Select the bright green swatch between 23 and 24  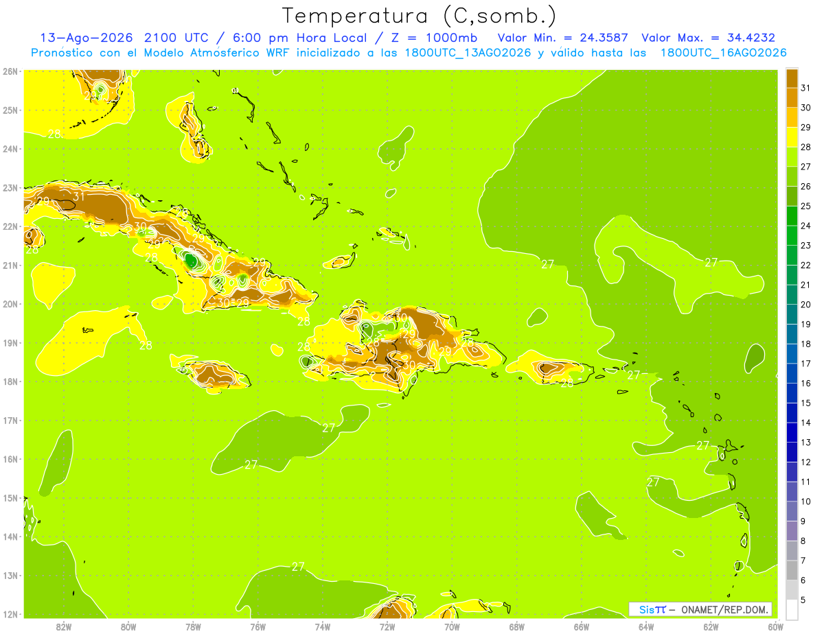tap(792, 235)
